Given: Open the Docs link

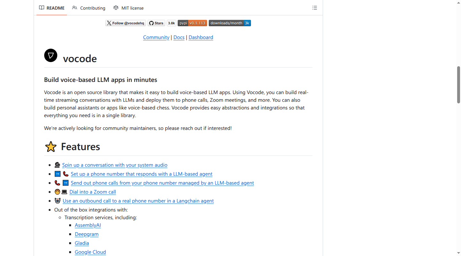Looking at the screenshot, I should 179,37.
